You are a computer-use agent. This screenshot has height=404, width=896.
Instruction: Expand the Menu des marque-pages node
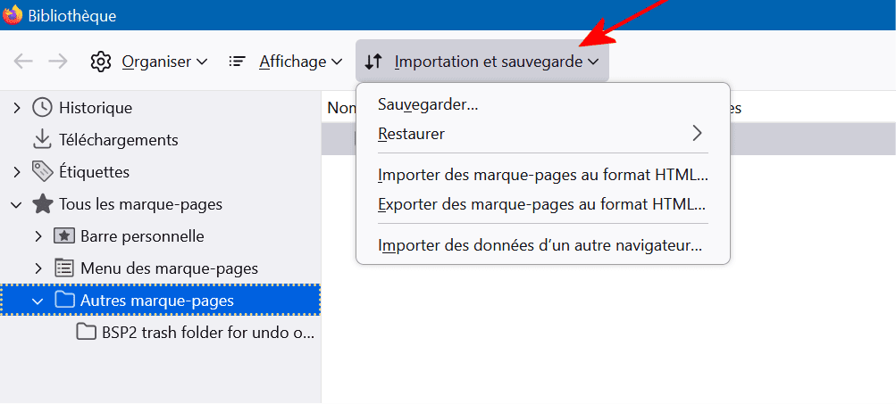point(38,268)
